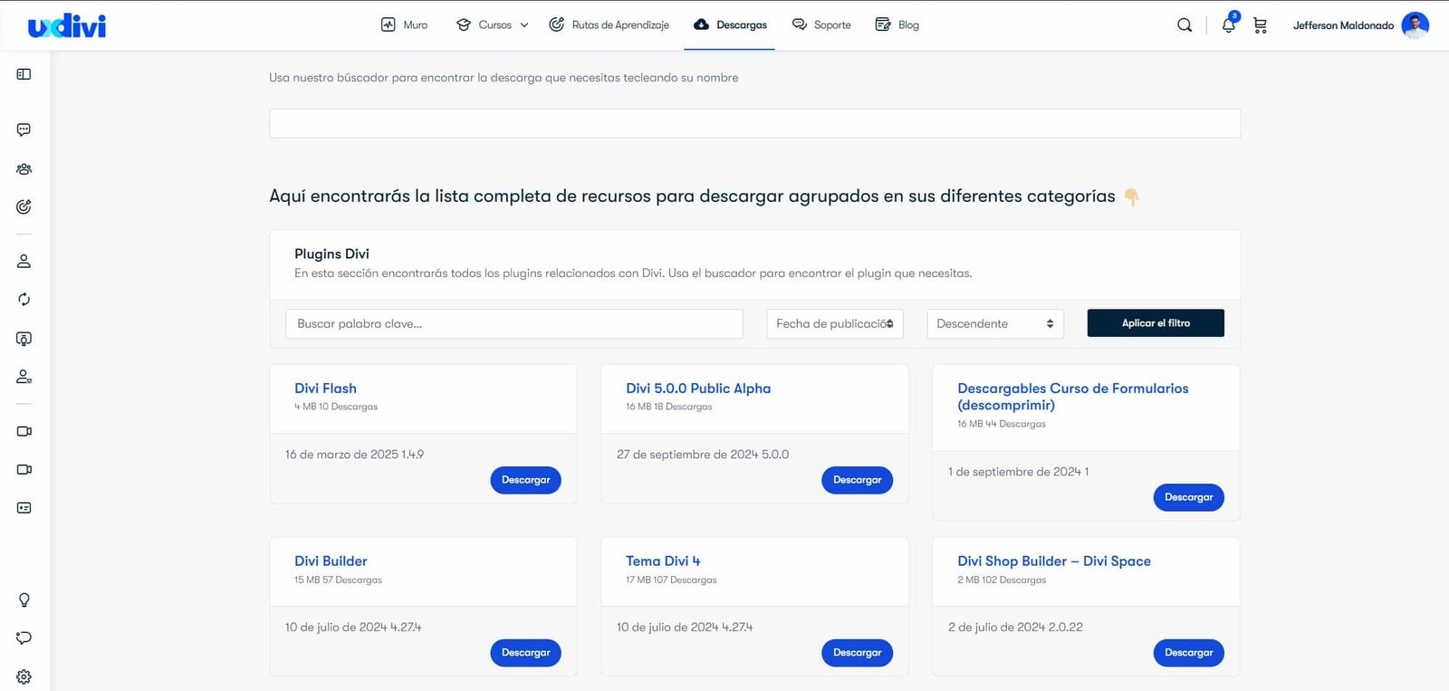Open the settings gear sidebar icon
The image size is (1449, 691).
tap(24, 677)
